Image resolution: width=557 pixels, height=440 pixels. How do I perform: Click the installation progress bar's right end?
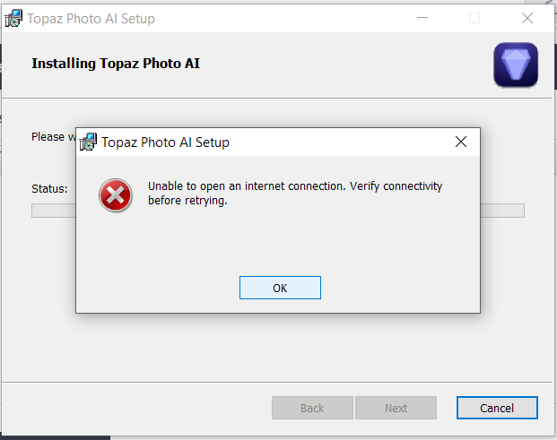pos(502,211)
